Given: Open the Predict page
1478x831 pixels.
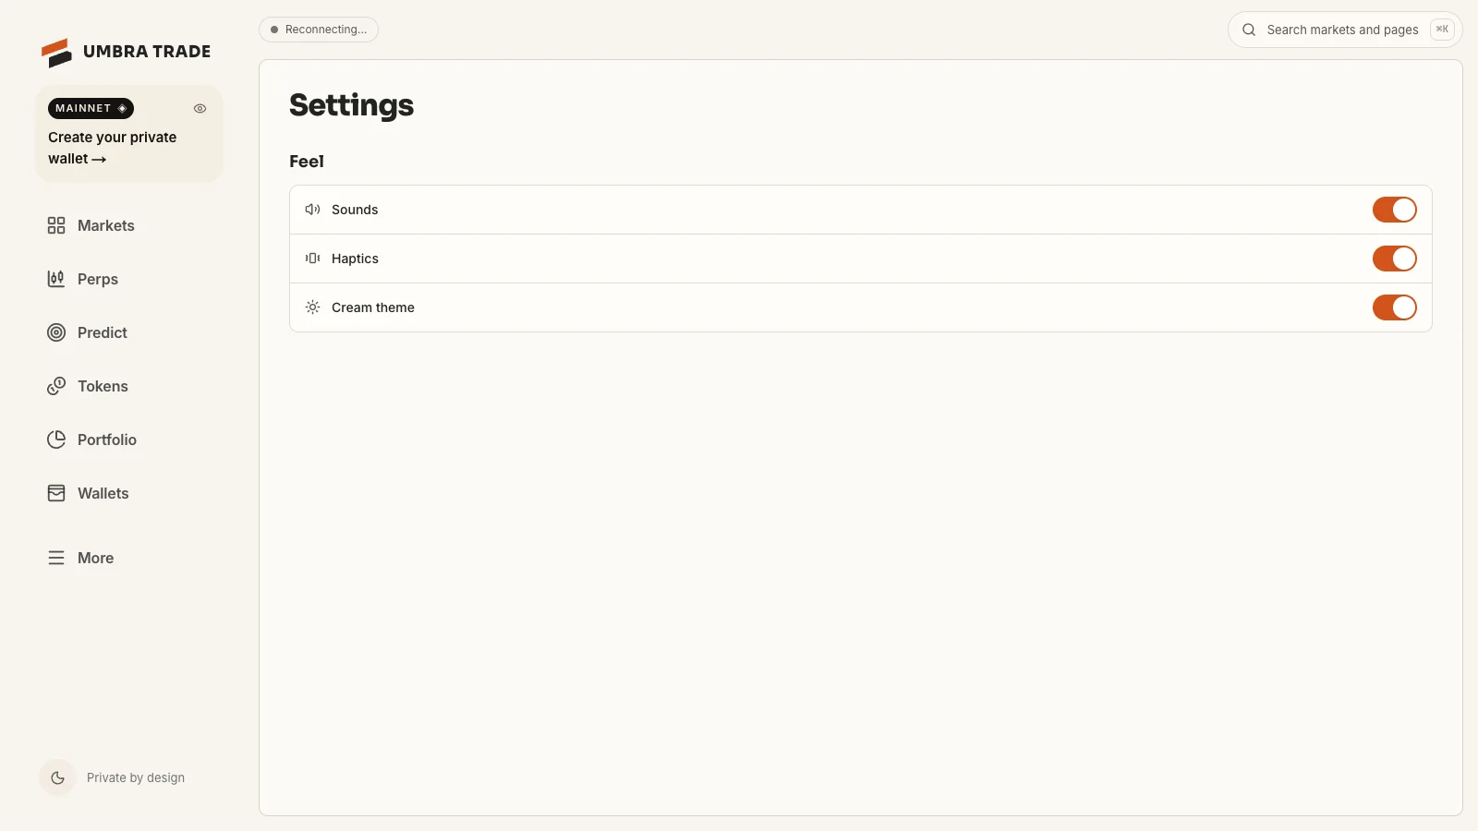Looking at the screenshot, I should click(103, 332).
